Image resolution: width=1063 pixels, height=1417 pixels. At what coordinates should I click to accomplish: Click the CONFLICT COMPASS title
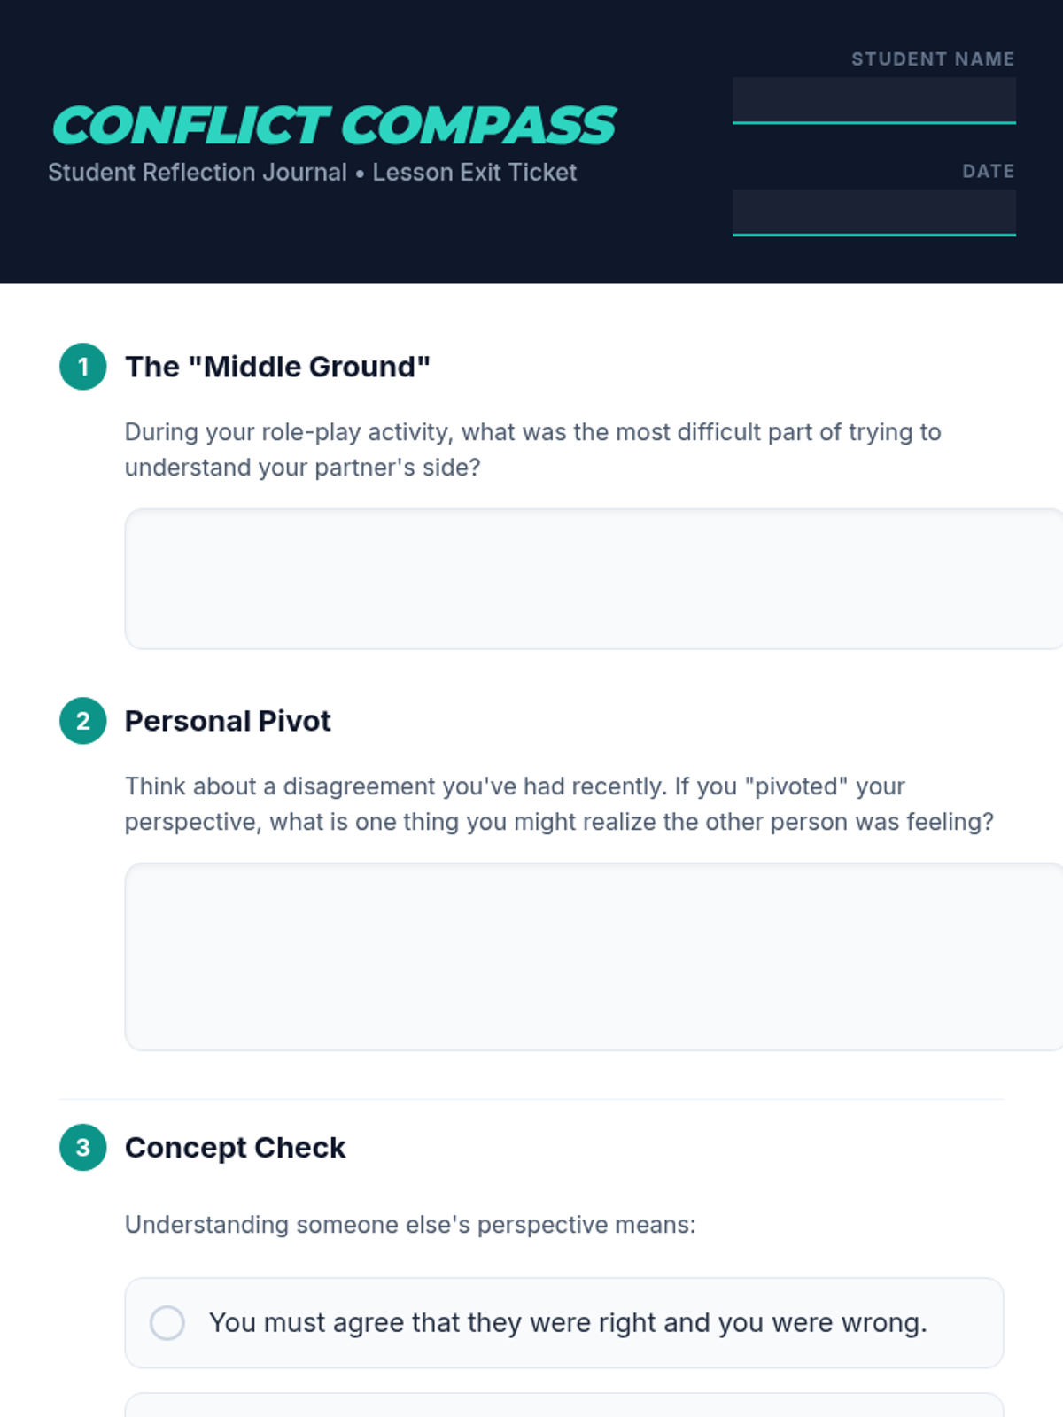(333, 125)
